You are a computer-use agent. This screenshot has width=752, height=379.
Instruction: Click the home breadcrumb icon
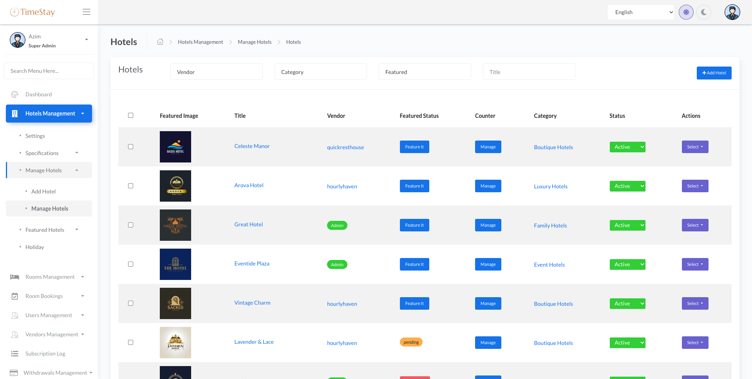click(160, 42)
